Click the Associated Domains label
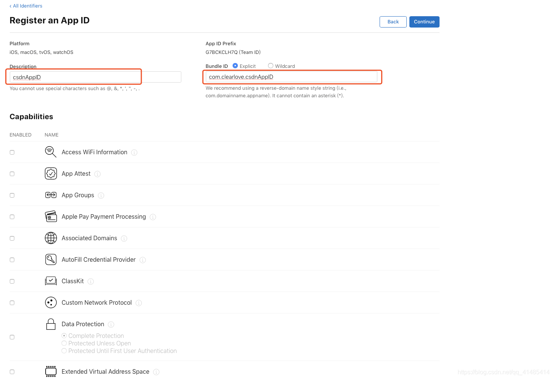Image resolution: width=553 pixels, height=379 pixels. (x=89, y=238)
